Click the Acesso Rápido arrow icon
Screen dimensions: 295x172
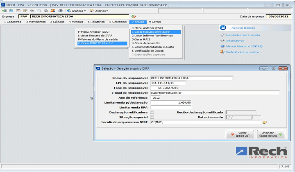click(223, 27)
